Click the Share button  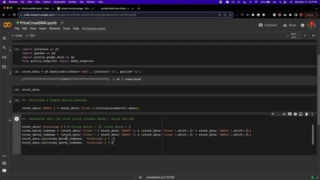[x=289, y=25]
